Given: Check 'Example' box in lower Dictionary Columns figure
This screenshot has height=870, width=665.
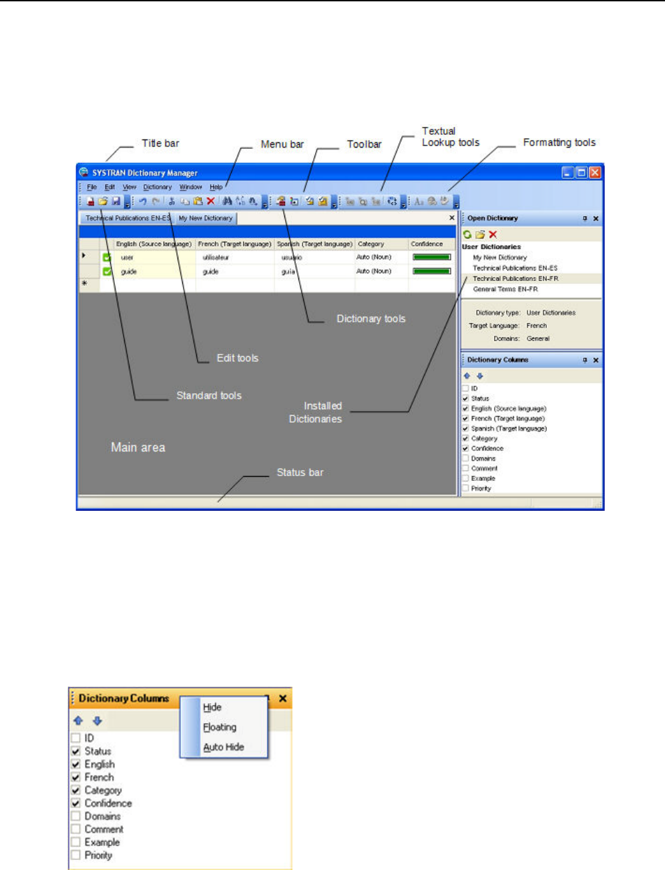Looking at the screenshot, I should tap(76, 843).
